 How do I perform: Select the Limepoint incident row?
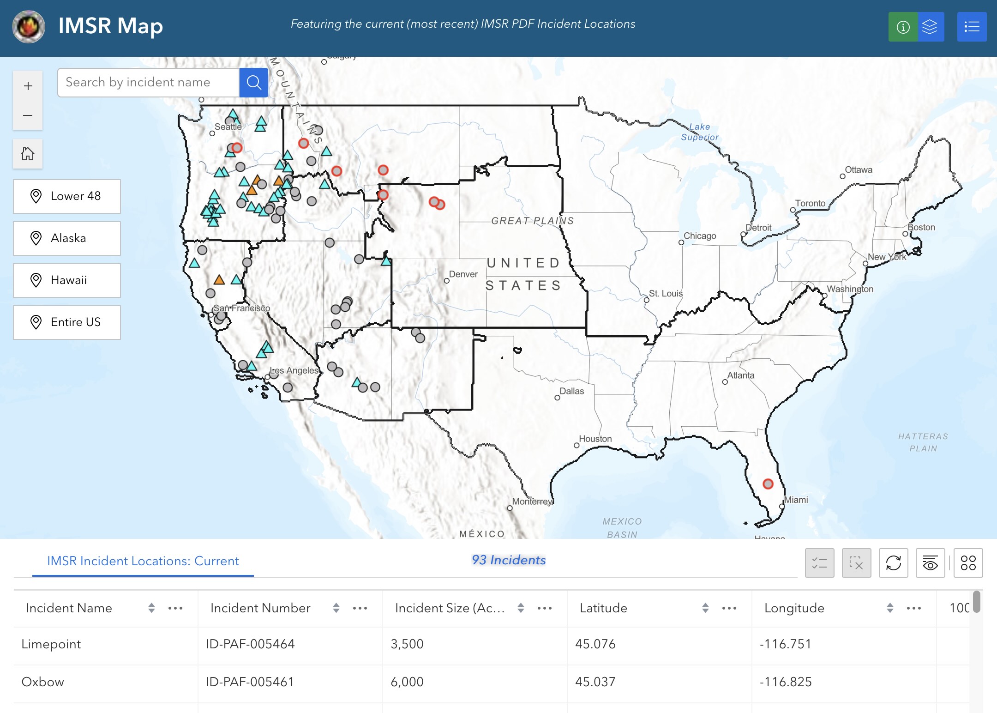coord(492,646)
